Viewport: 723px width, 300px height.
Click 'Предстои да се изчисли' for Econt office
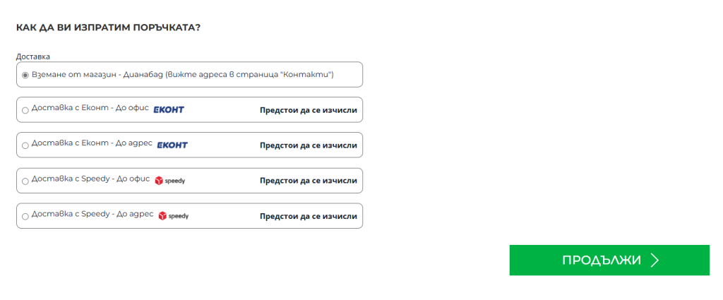[x=309, y=110]
